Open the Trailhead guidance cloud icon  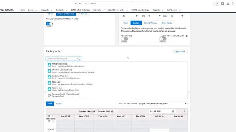(x=228, y=4)
